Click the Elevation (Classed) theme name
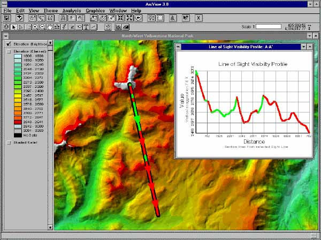The width and height of the screenshot is (321, 240). [29, 51]
